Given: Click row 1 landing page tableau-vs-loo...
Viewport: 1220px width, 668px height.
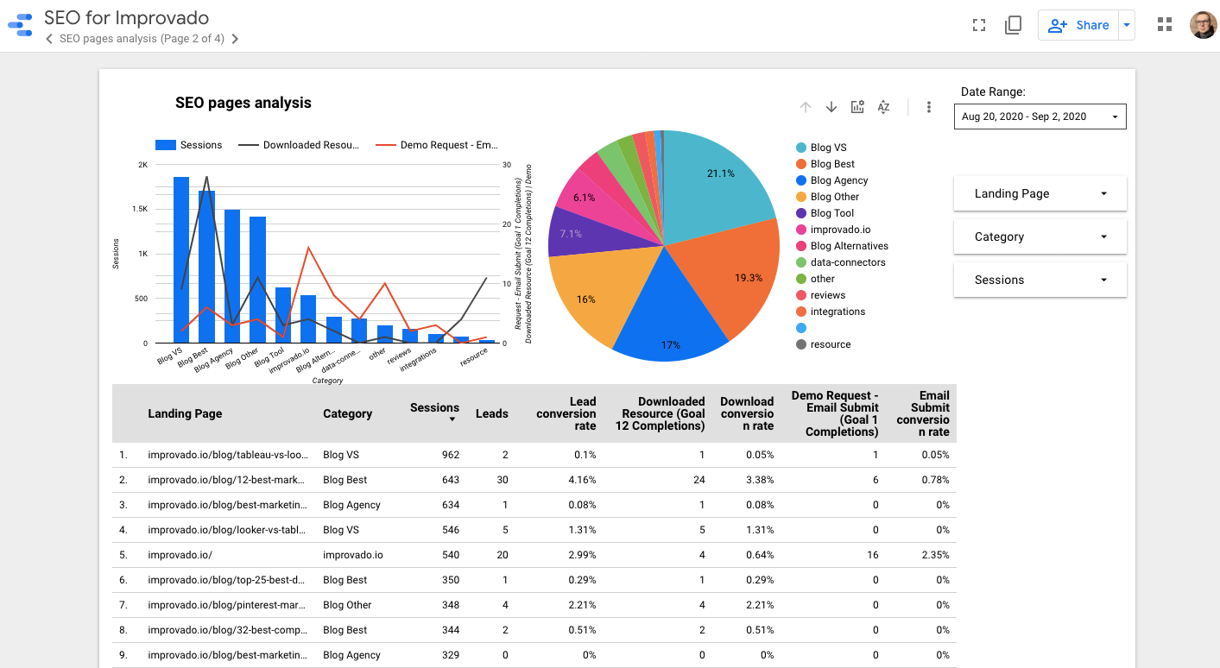Looking at the screenshot, I should 228,455.
